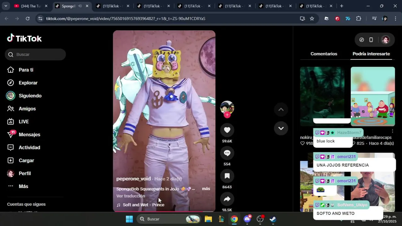Click the phone app icon top right

[x=371, y=40]
